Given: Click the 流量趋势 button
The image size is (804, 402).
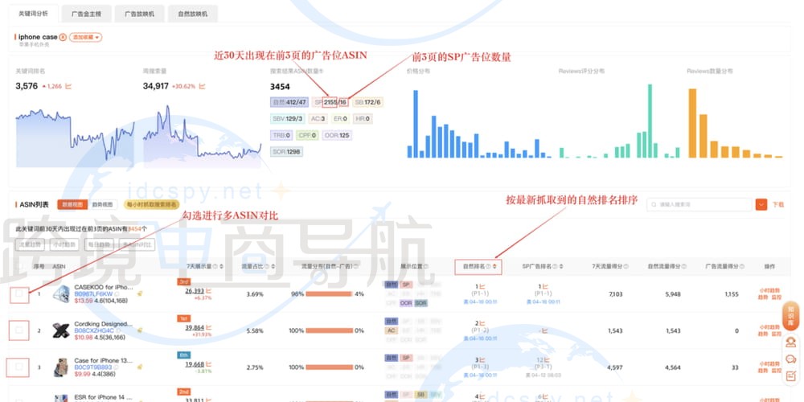Looking at the screenshot, I should point(30,244).
